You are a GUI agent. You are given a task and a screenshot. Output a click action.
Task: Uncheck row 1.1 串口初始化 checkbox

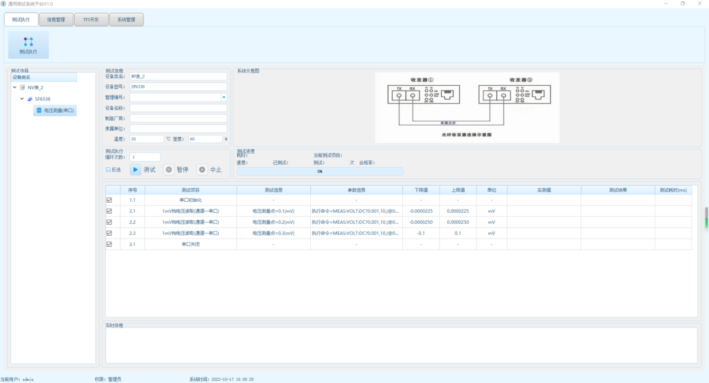click(x=109, y=200)
